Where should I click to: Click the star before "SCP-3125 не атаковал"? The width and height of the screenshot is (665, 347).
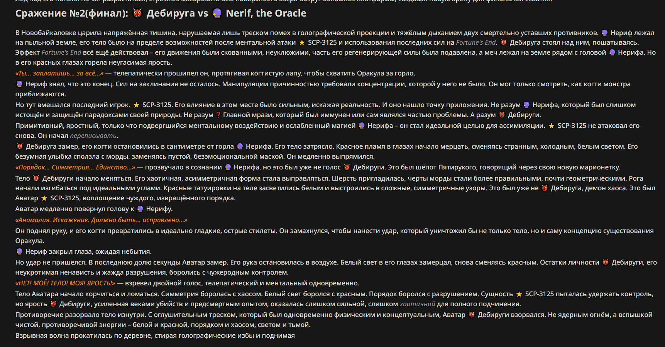point(552,126)
